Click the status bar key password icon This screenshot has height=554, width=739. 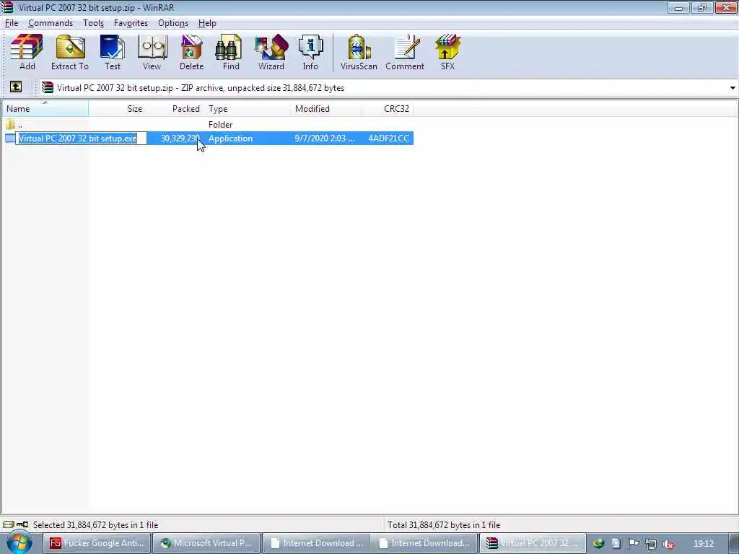pyautogui.click(x=22, y=524)
